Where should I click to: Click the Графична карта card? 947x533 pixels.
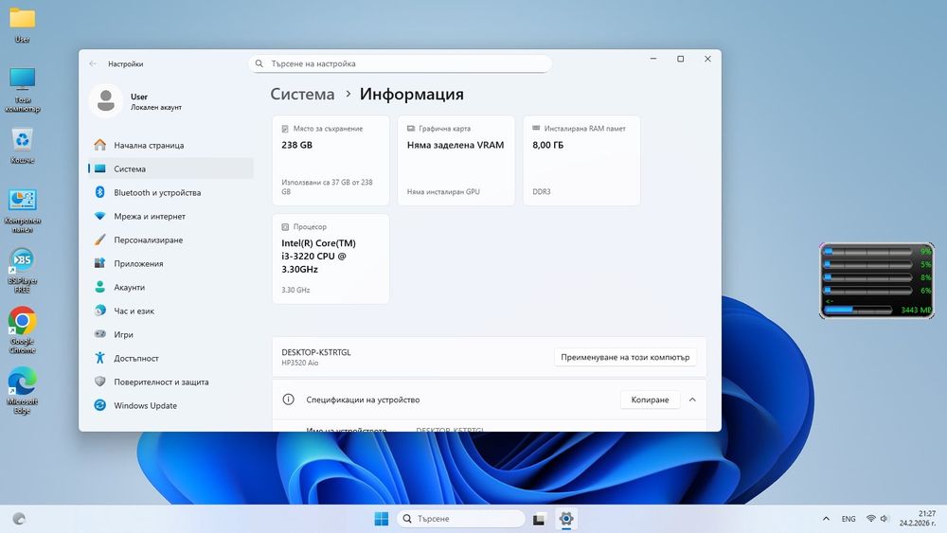pos(456,161)
